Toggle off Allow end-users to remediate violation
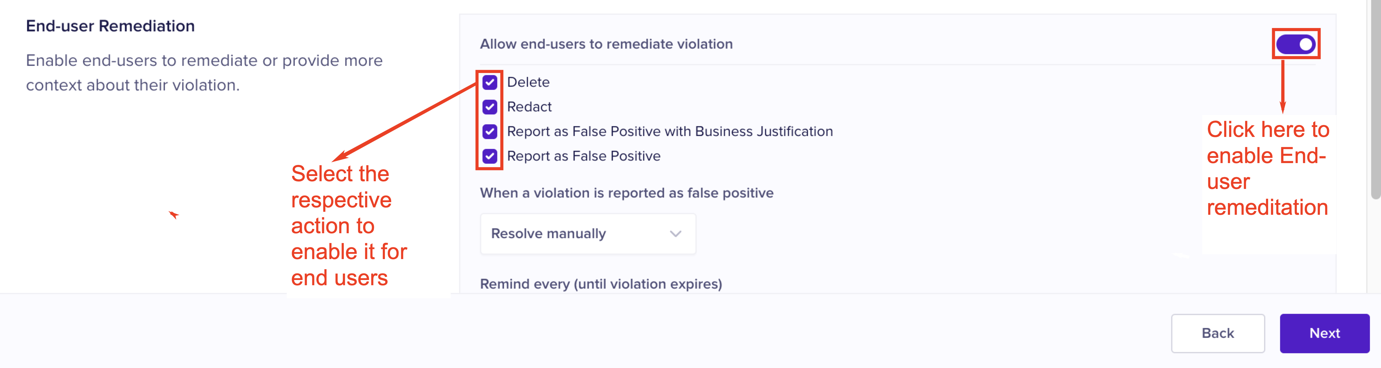The image size is (1381, 368). point(1295,44)
